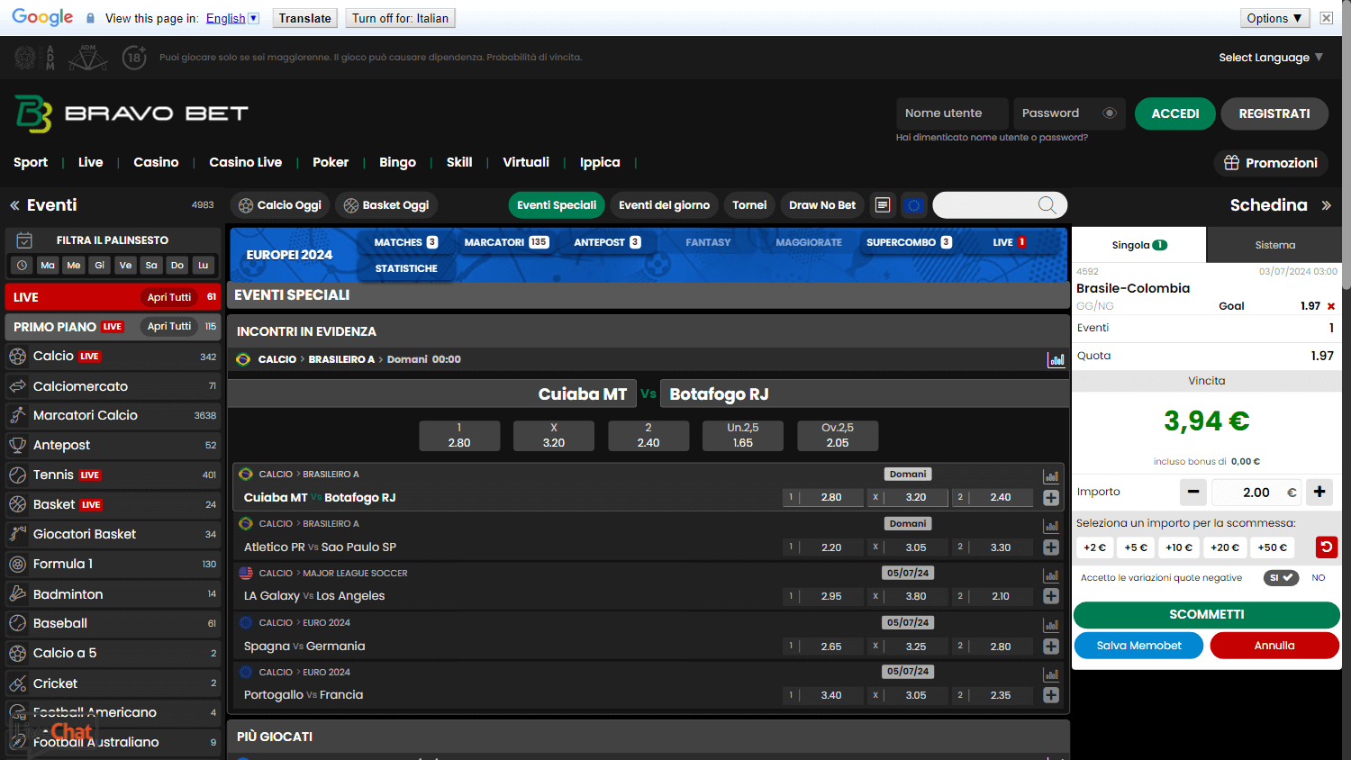Screen dimensions: 1351x760
Task: Open the coupon list icon beside Draw No Bet
Action: point(883,205)
